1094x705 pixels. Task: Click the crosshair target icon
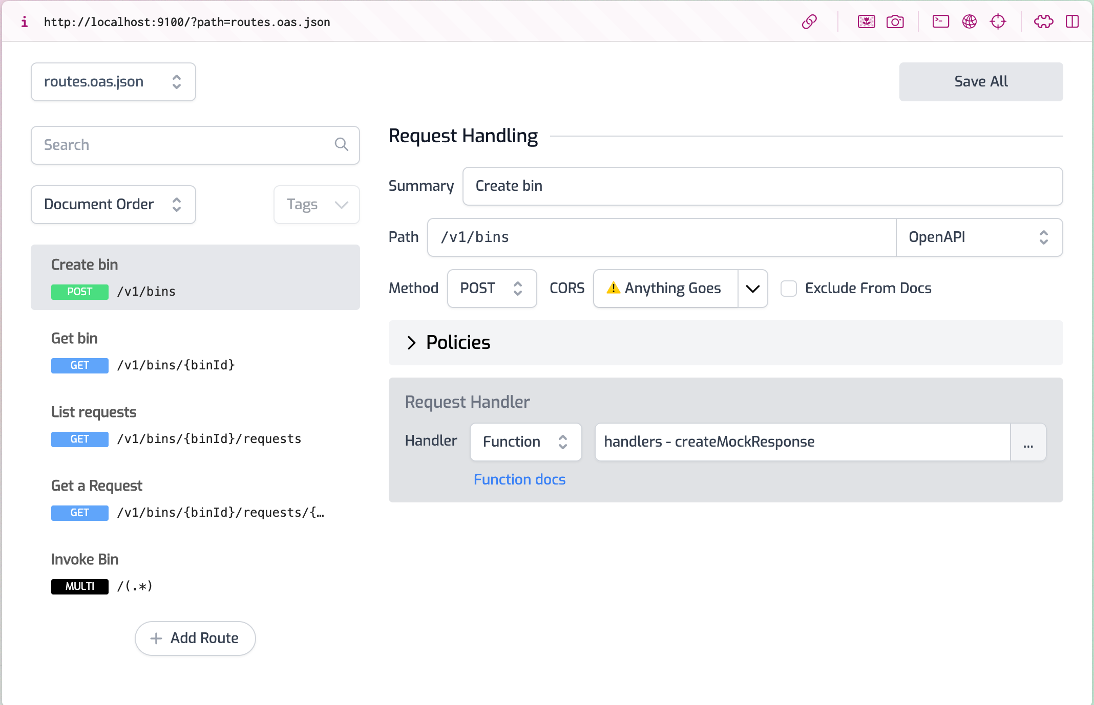point(998,21)
